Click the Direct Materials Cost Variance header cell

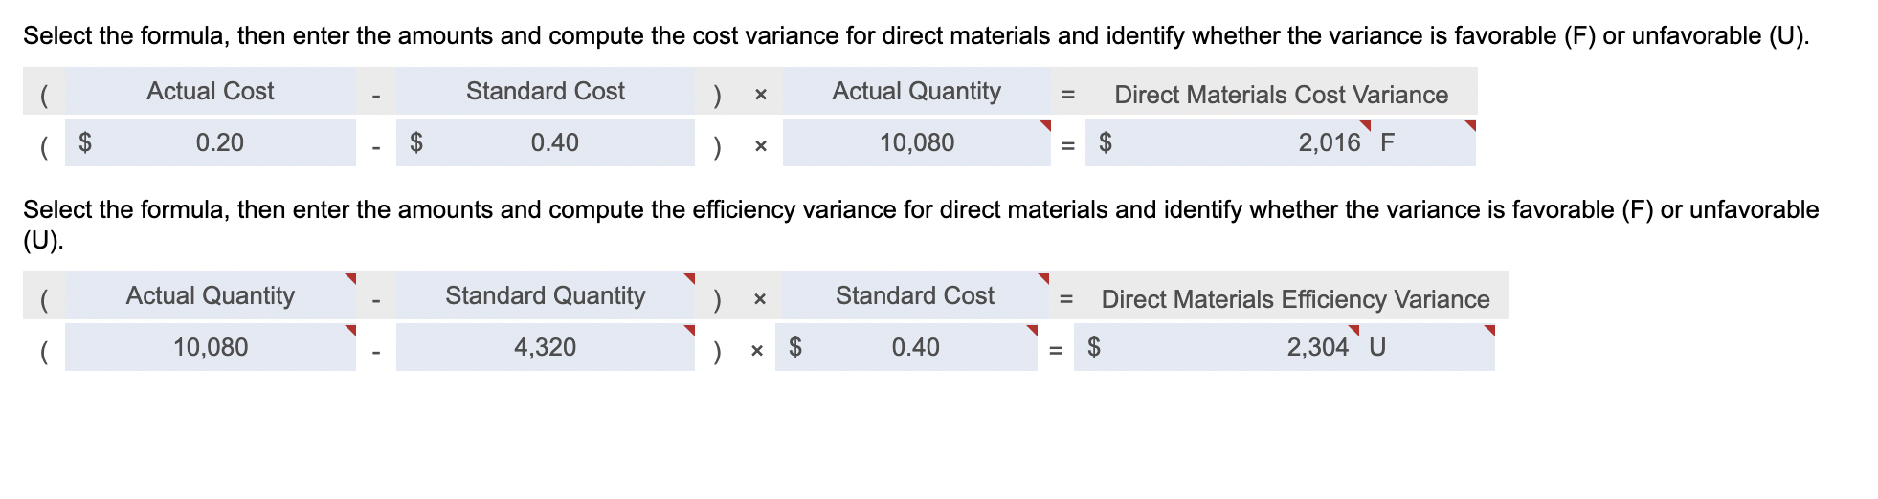[x=1281, y=94]
